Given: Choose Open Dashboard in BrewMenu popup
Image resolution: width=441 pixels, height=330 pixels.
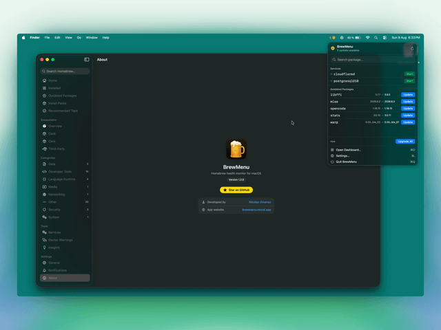Looking at the screenshot, I should 373,150.
